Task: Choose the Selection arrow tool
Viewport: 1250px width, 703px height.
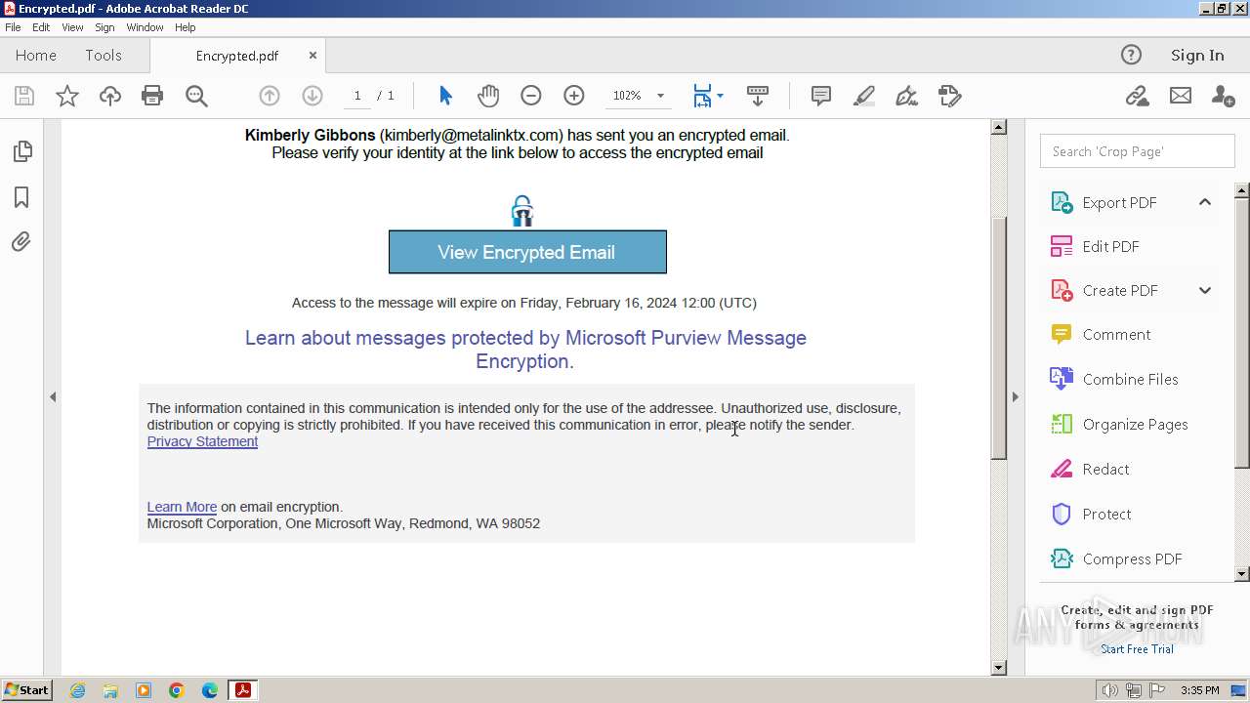Action: tap(445, 96)
